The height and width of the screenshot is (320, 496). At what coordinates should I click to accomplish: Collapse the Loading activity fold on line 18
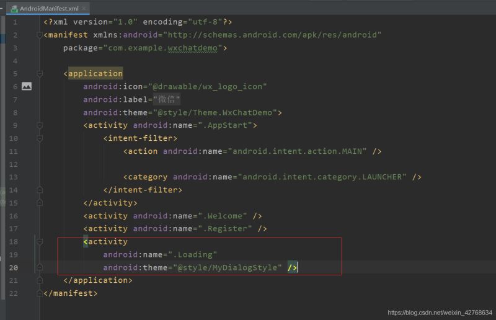[40, 242]
